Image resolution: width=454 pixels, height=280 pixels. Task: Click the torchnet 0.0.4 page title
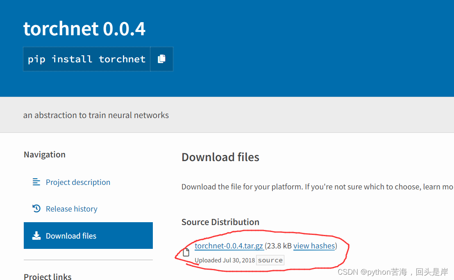click(84, 29)
